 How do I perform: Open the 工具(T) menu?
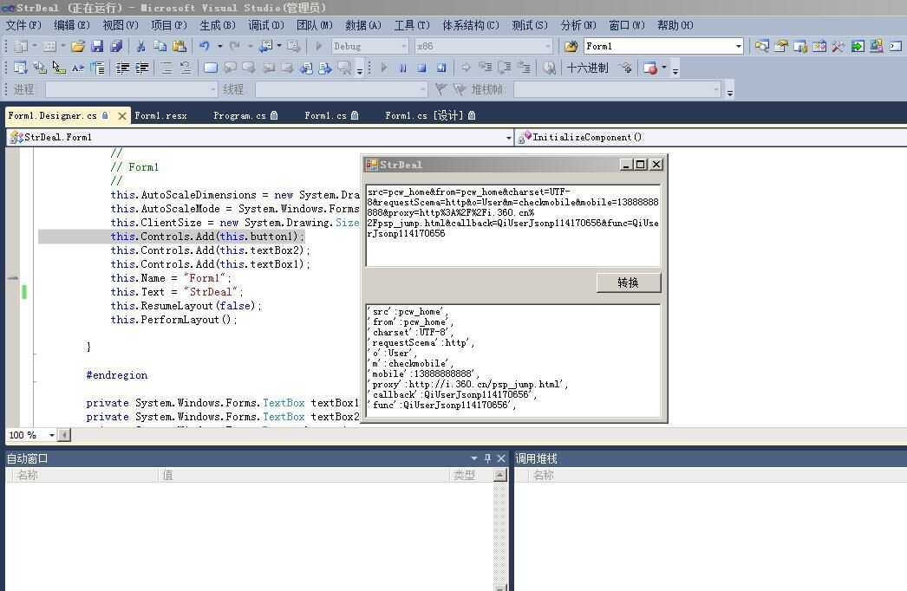pos(412,25)
